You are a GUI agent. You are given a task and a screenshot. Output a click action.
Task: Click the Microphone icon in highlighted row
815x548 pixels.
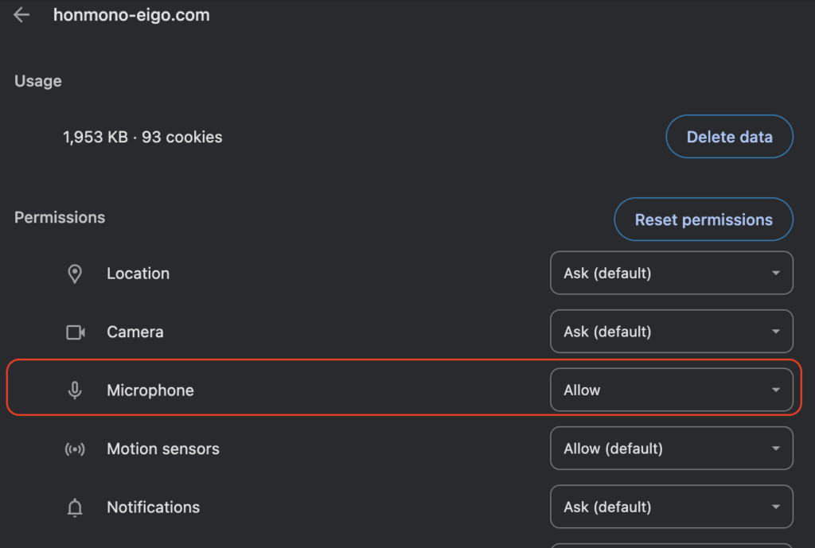tap(75, 390)
